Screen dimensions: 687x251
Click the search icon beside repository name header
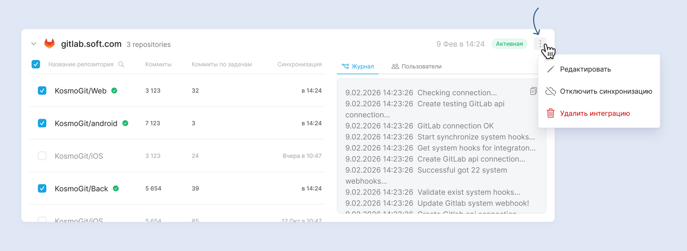[x=121, y=64]
